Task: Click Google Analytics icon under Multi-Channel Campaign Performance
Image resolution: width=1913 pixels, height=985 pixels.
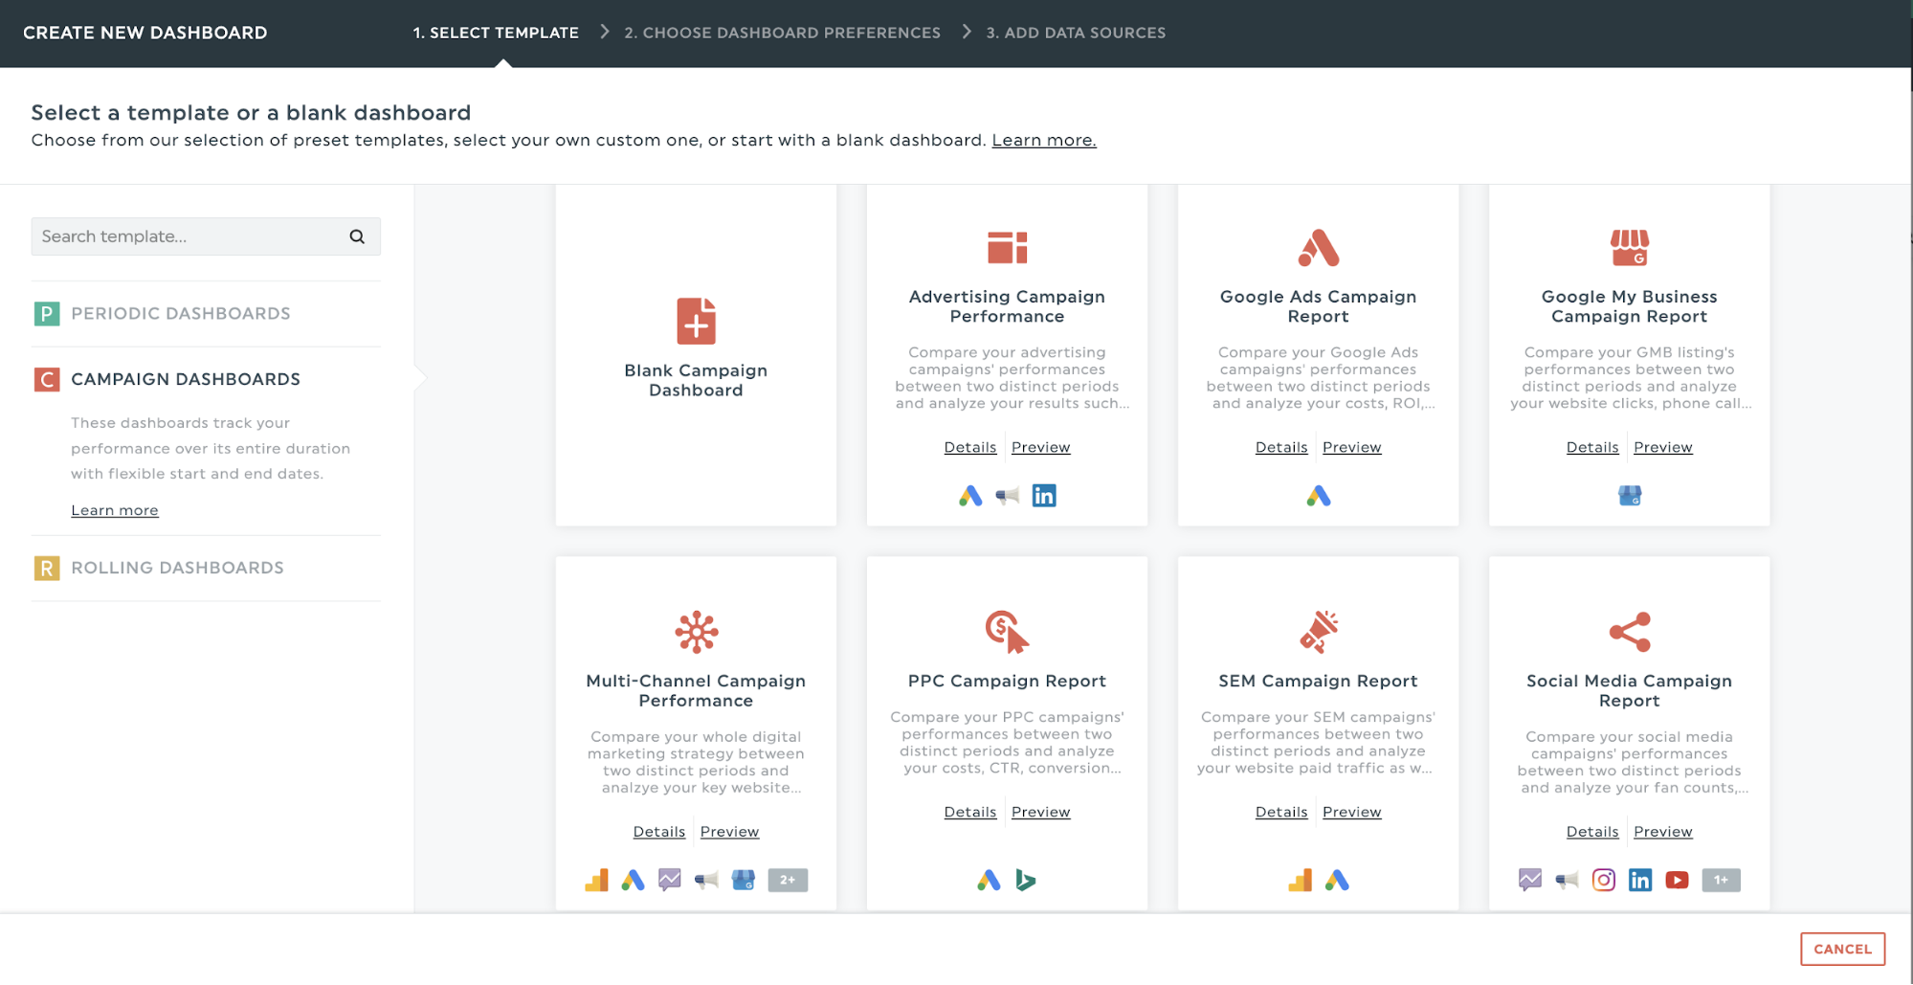Action: (596, 880)
